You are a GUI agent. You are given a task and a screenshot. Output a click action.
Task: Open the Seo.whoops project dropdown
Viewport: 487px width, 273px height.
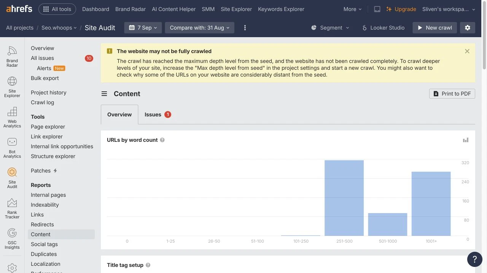(x=59, y=28)
